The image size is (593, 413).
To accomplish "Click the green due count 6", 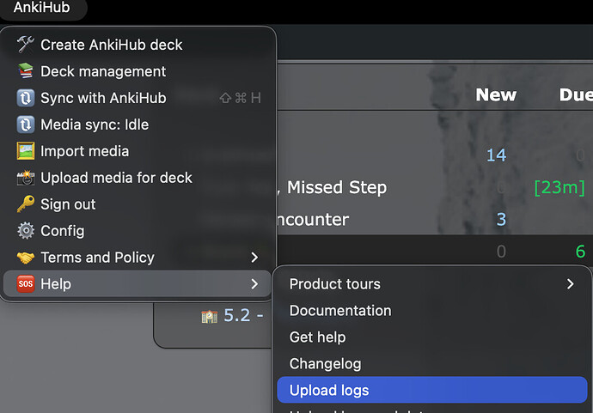I will (580, 252).
